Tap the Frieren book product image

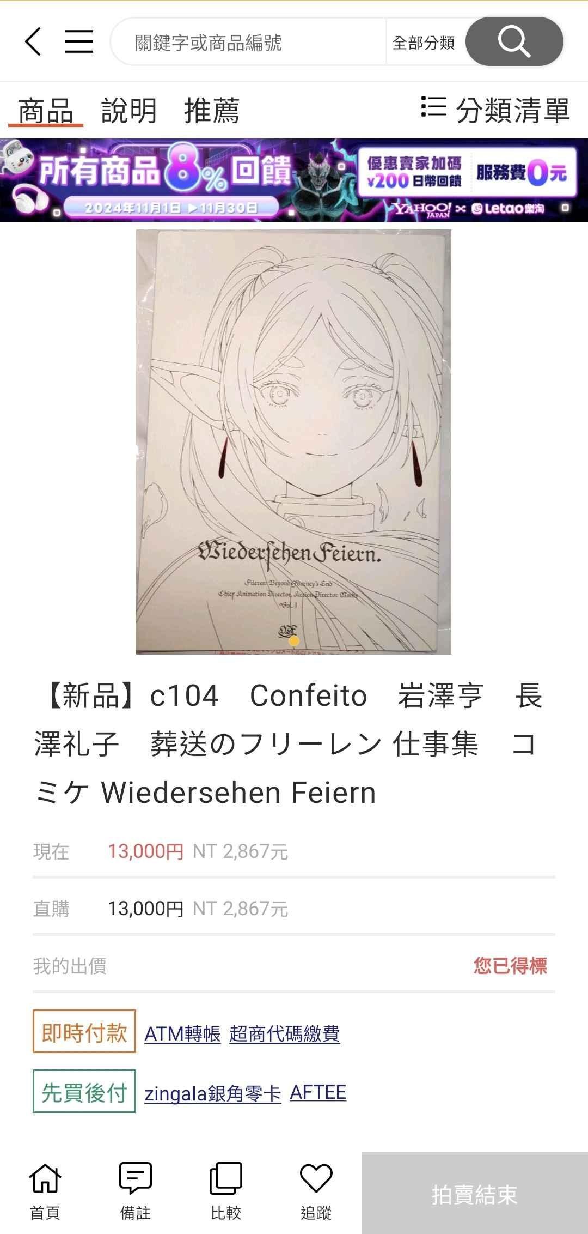[293, 442]
